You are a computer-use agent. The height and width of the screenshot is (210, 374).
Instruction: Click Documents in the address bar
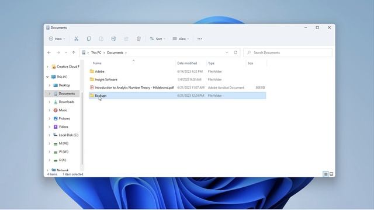[x=115, y=52]
